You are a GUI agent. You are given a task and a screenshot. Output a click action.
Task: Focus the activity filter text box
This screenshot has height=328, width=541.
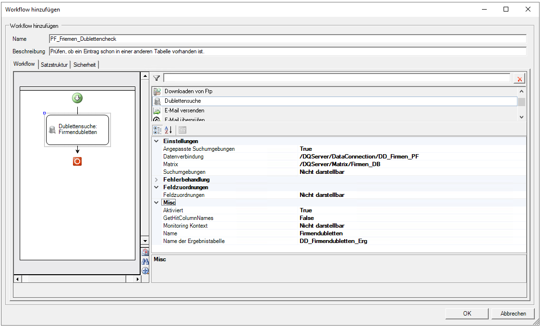[x=337, y=78]
